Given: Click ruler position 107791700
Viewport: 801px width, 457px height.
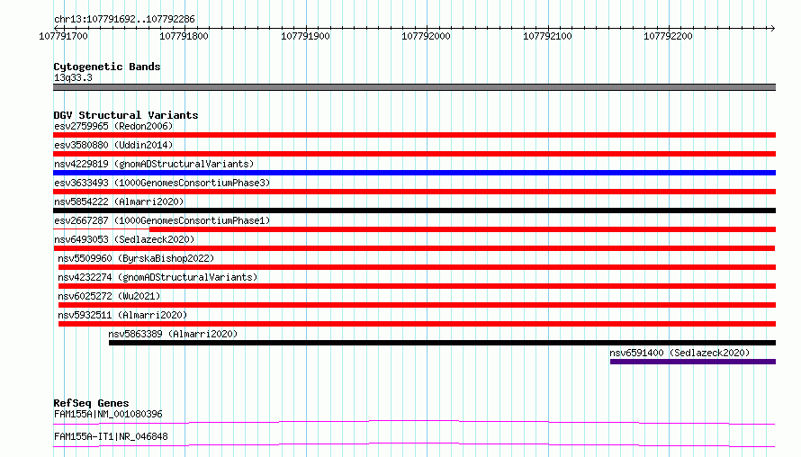Looking at the screenshot, I should [x=63, y=36].
